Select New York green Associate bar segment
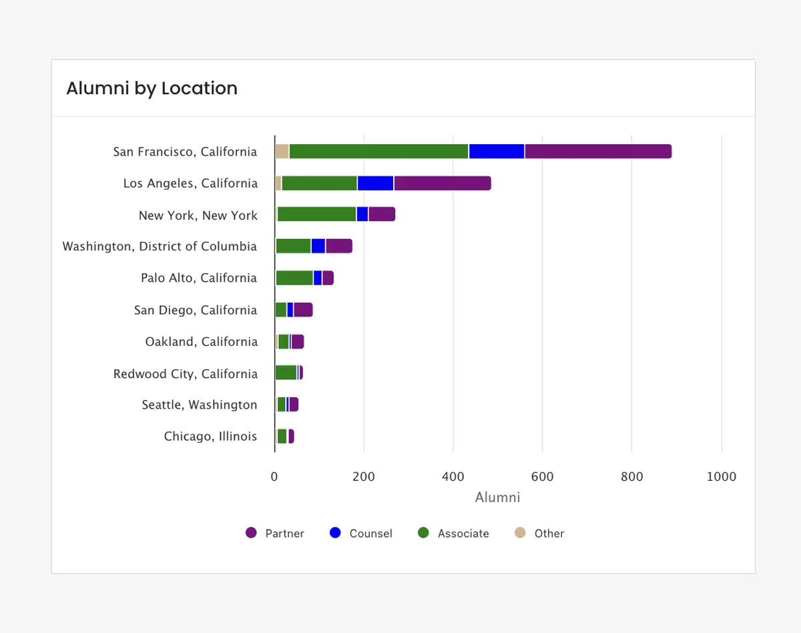The height and width of the screenshot is (633, 801). coord(317,214)
